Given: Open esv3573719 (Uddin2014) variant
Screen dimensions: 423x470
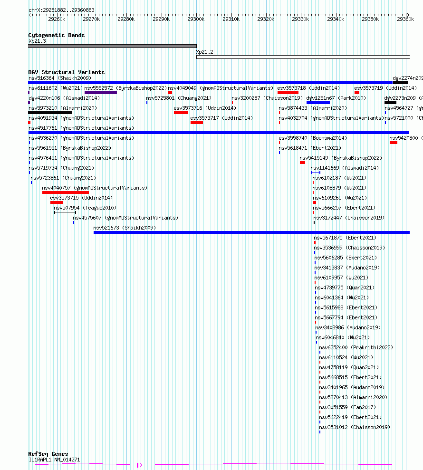Looking at the screenshot, I should click(x=385, y=88).
